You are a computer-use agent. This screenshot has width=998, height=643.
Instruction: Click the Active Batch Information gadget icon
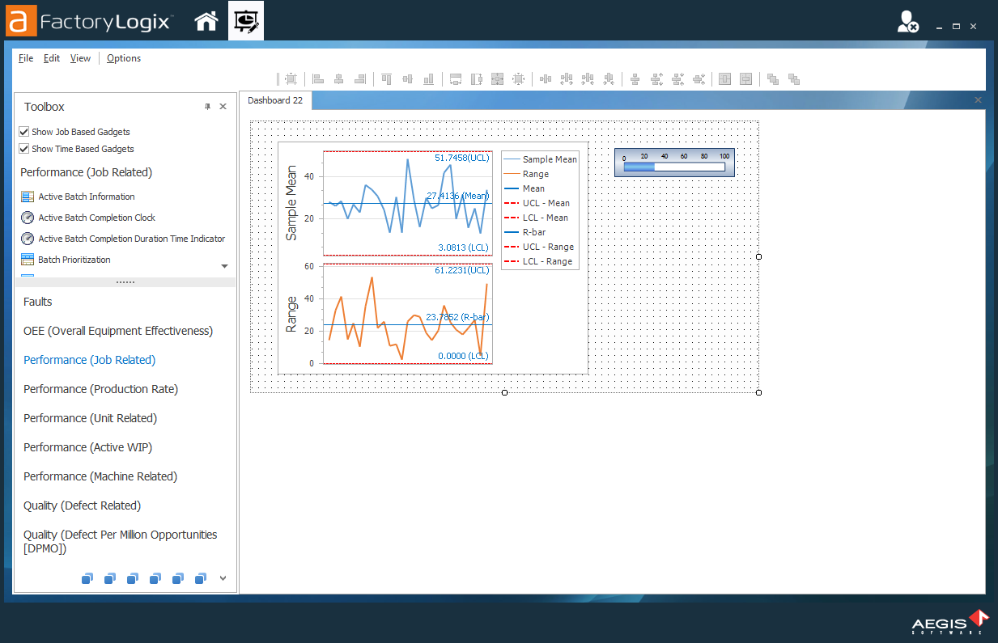(28, 197)
